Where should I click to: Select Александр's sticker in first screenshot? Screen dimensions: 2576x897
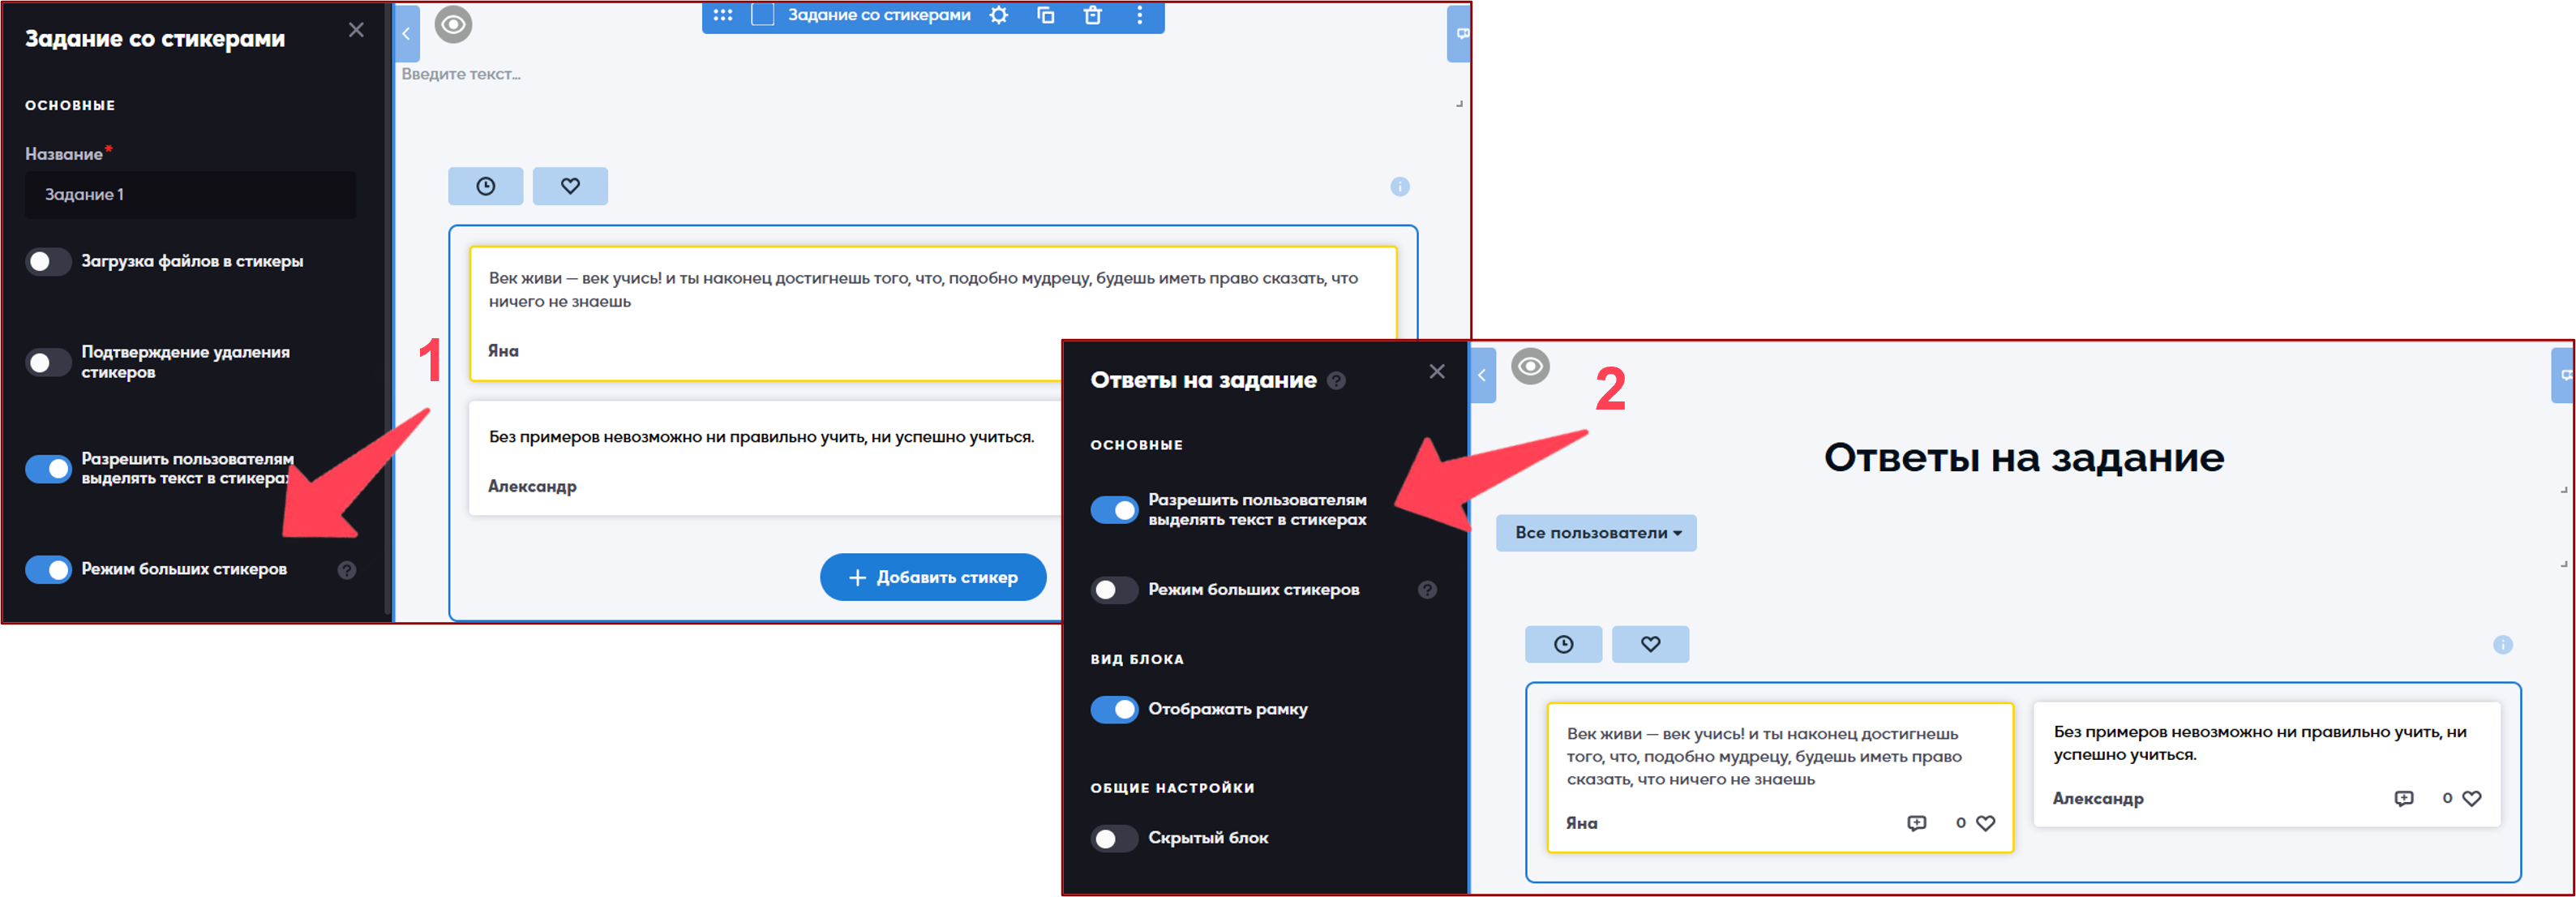[765, 458]
